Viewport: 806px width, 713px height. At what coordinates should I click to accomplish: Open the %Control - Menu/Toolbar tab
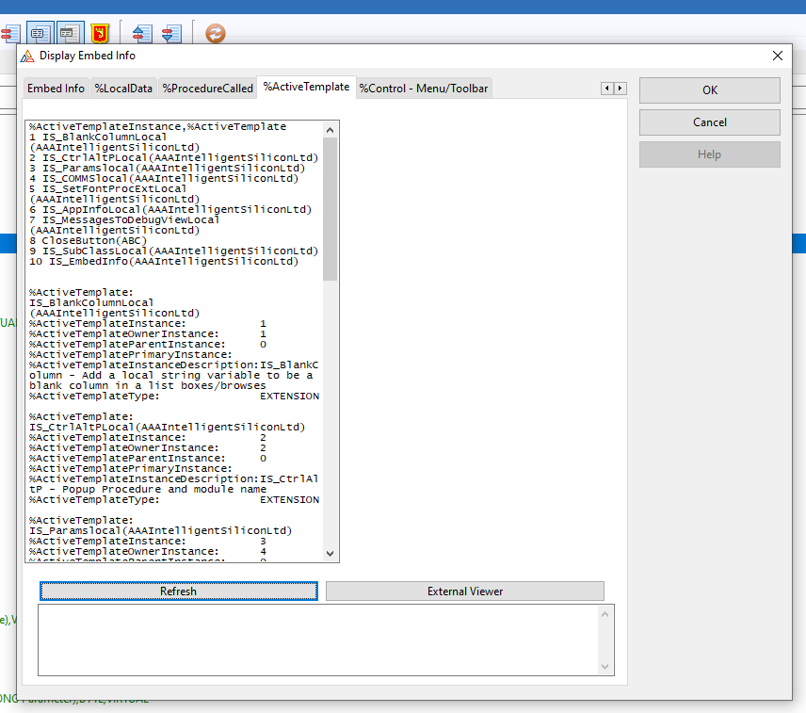pos(423,89)
